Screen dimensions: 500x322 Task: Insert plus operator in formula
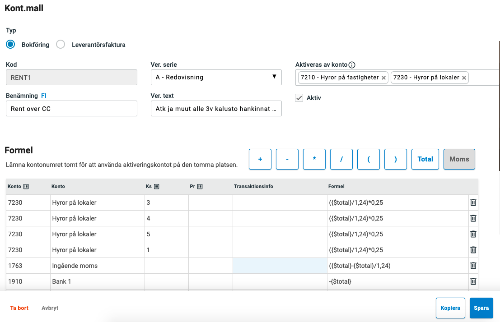click(260, 159)
